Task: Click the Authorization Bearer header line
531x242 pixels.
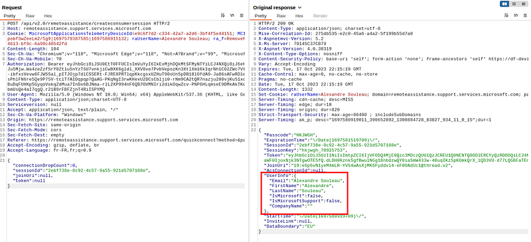Action: tap(125, 64)
